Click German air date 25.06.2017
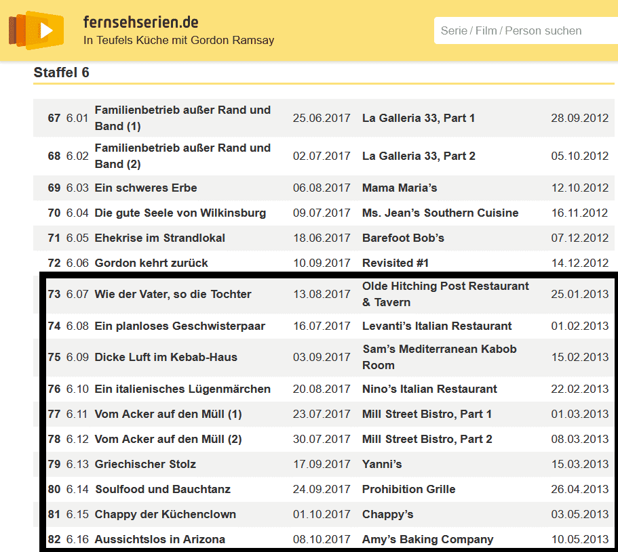This screenshot has width=618, height=552. (322, 118)
